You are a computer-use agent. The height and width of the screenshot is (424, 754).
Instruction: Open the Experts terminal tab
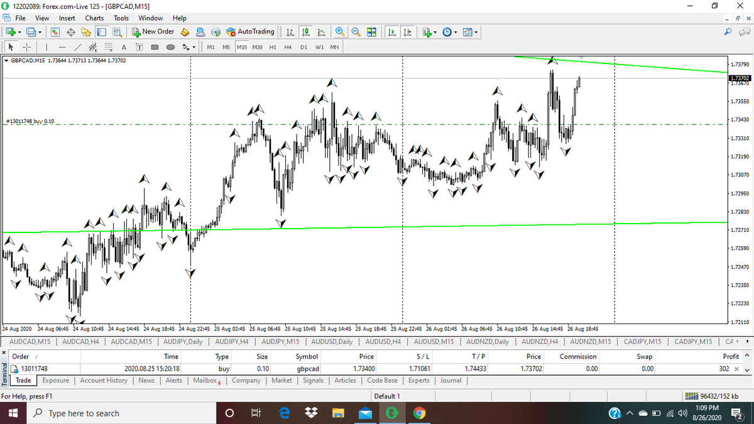coord(419,381)
